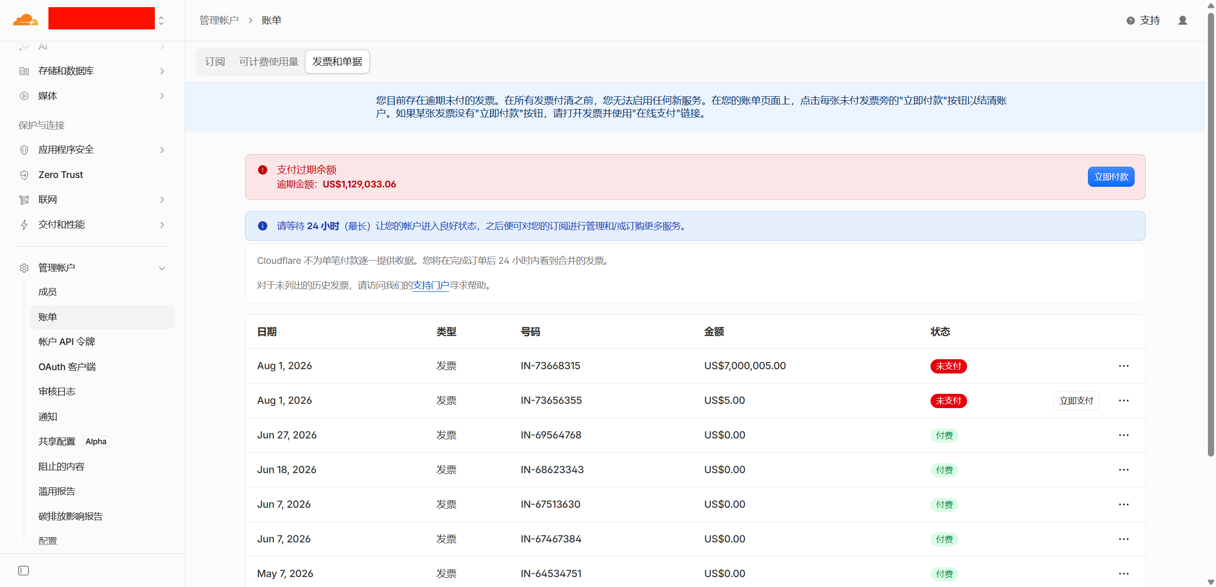Viewport: 1216px width, 587px height.
Task: Click the Zero Trust icon
Action: click(x=24, y=175)
